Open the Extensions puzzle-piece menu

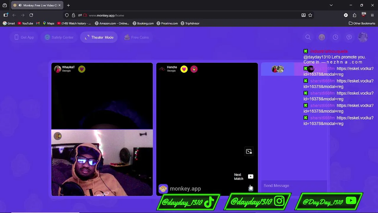pos(354,15)
